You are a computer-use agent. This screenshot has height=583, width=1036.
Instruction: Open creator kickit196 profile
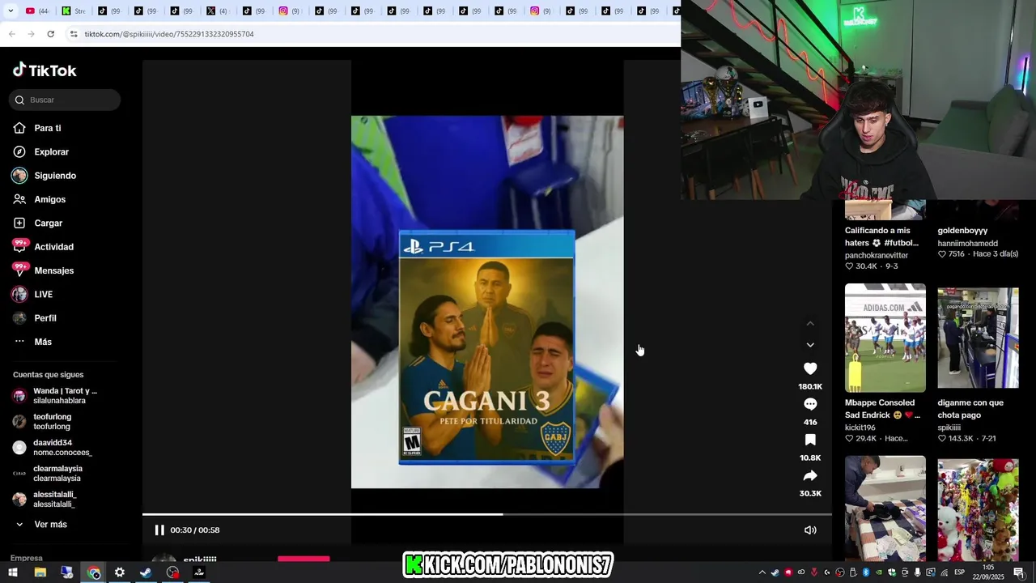(860, 428)
